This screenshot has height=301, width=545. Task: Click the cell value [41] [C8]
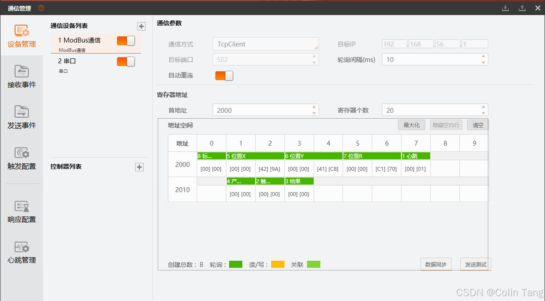(328, 169)
